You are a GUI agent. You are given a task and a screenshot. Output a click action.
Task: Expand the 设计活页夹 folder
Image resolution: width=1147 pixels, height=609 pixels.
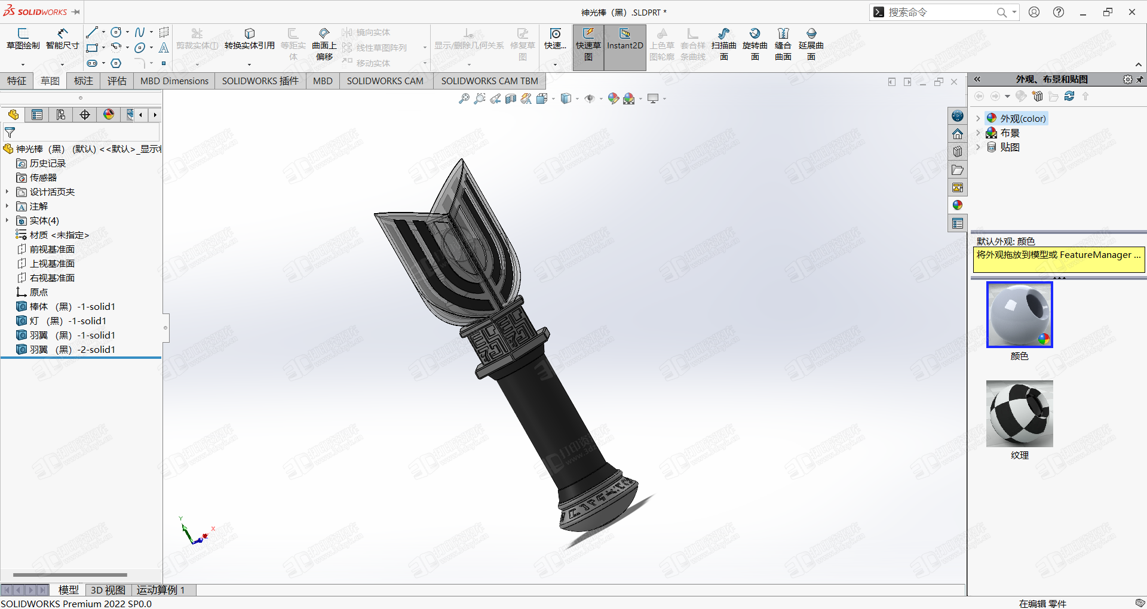pos(7,192)
